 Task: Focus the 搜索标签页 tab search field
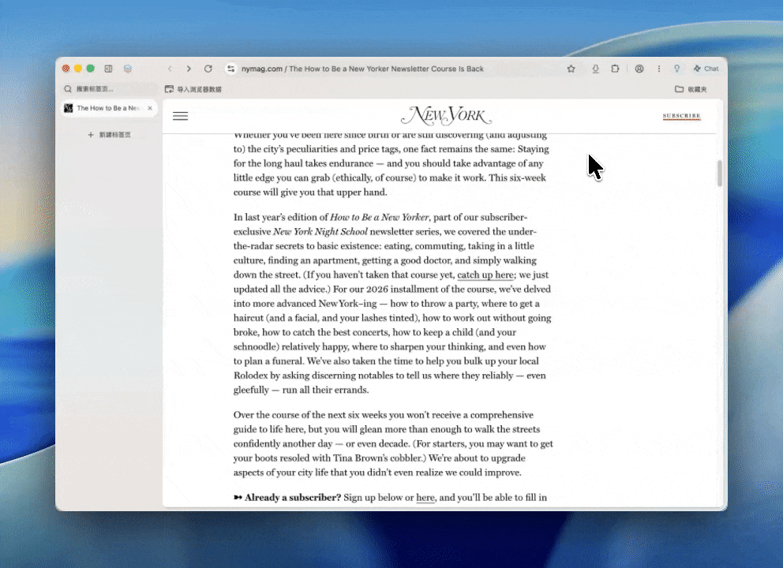110,89
